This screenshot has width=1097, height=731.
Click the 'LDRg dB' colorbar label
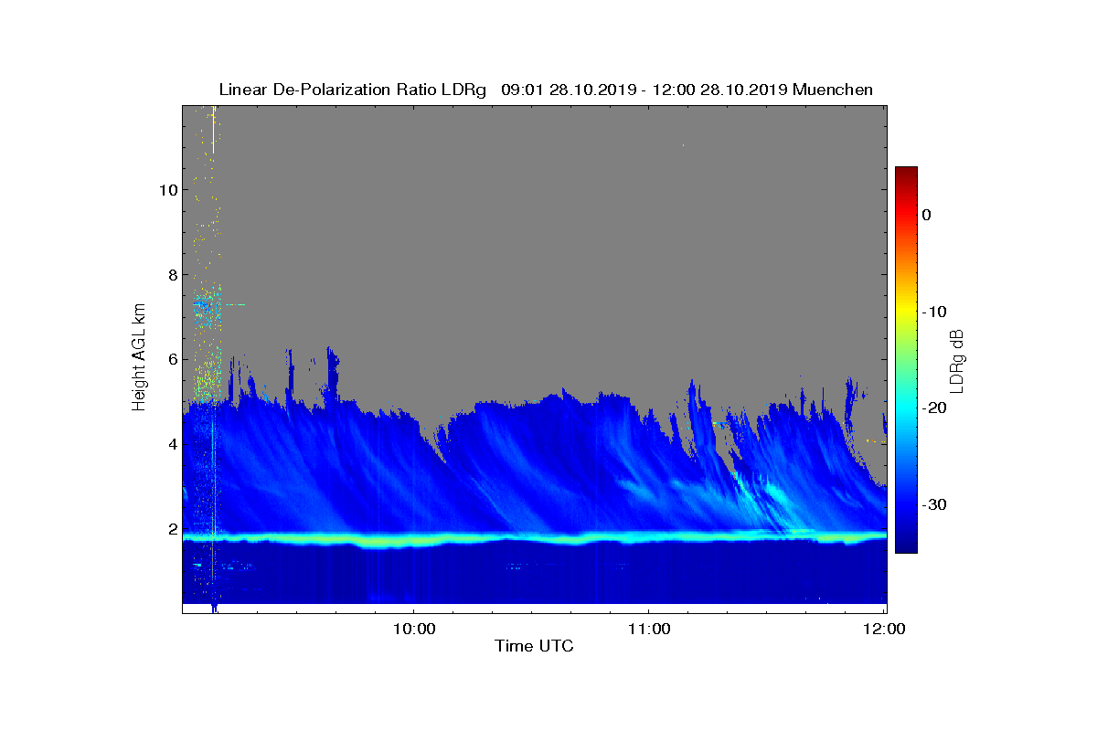pyautogui.click(x=956, y=362)
